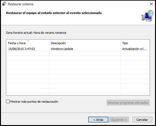Select the Windows Update description cell
The width and height of the screenshot is (156, 126).
(x=62, y=49)
